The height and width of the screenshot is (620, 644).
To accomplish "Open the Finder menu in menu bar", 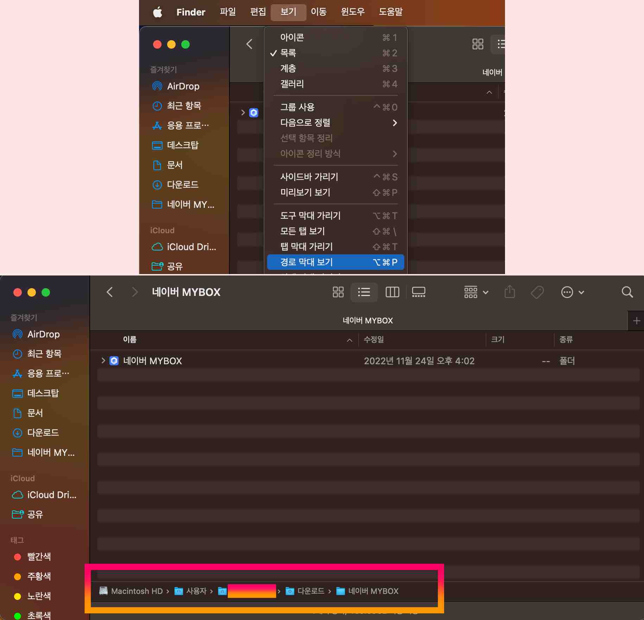I will click(191, 12).
